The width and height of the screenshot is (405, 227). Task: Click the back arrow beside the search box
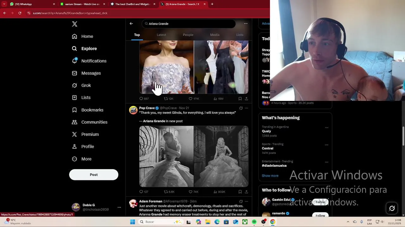tap(131, 24)
